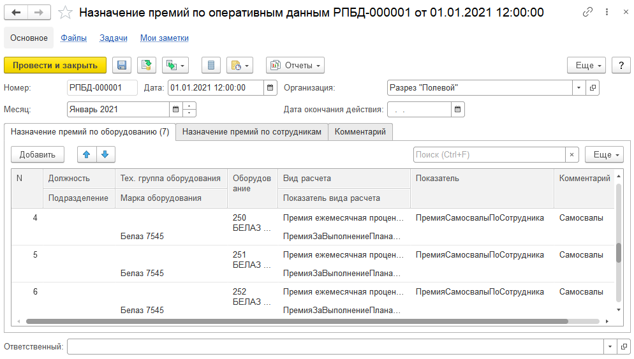This screenshot has height=359, width=634.
Task: Open document movements list icon
Action: coord(211,65)
